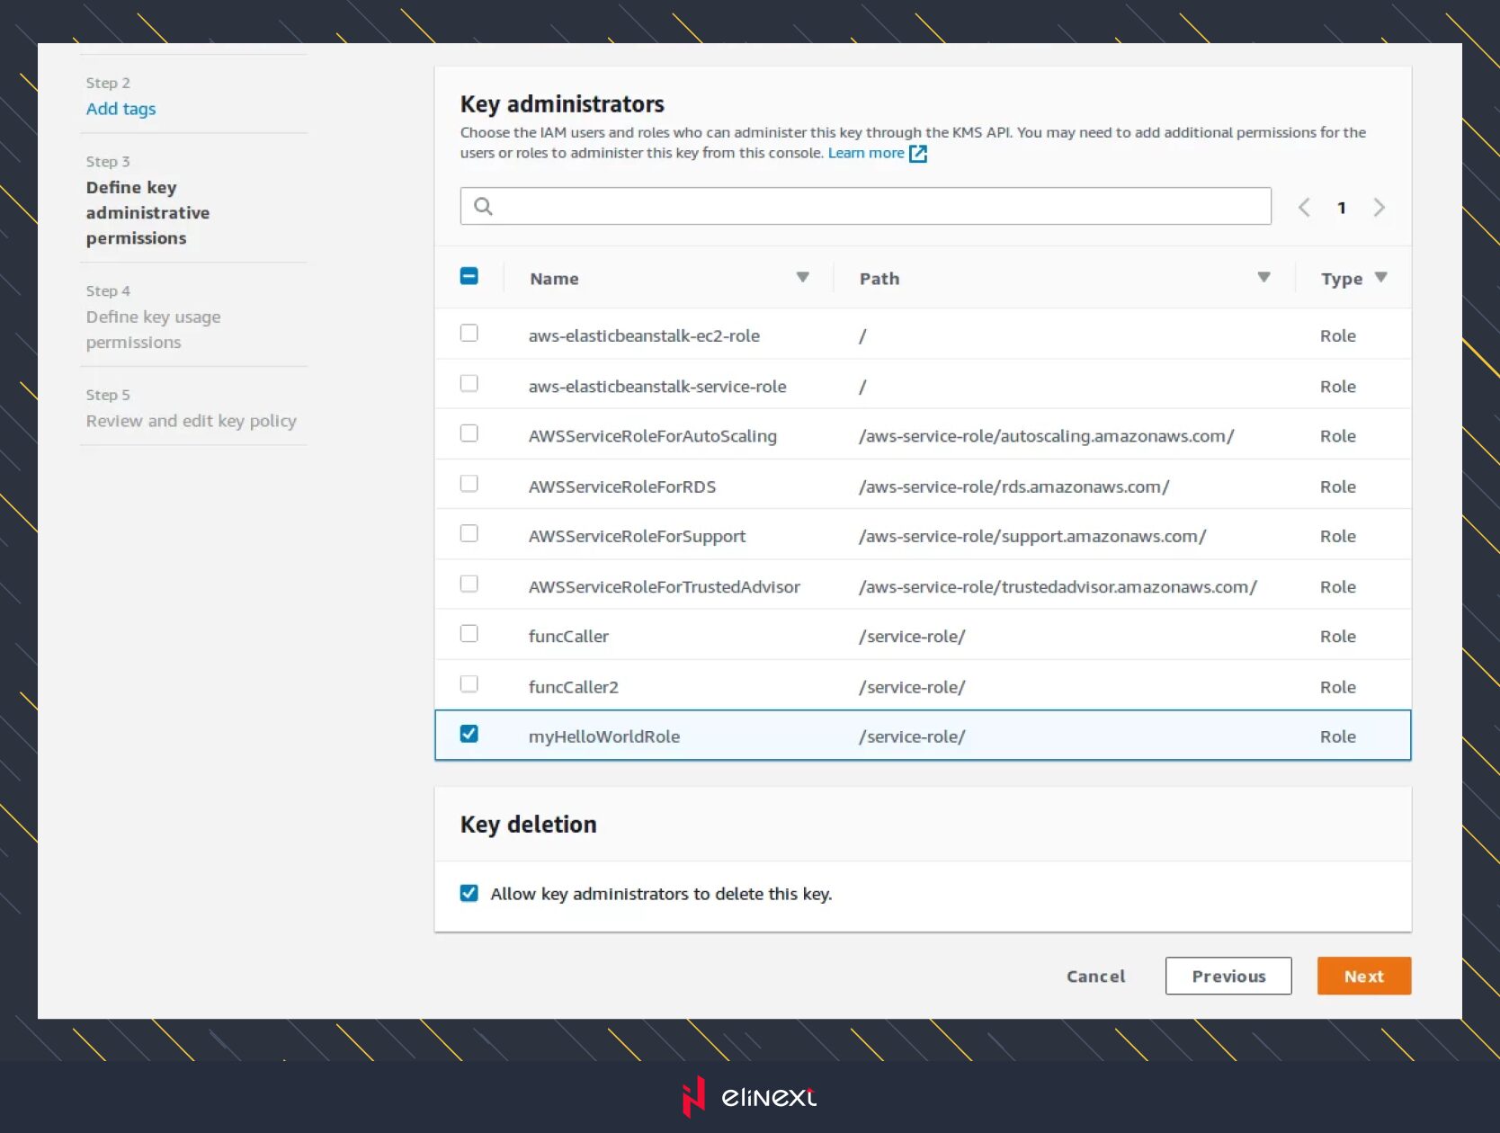The height and width of the screenshot is (1133, 1500).
Task: Go to Review and edit key policy step
Action: [191, 421]
